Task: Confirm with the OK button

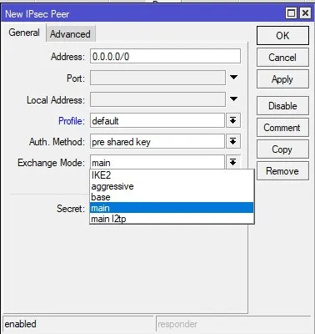Action: tap(282, 36)
